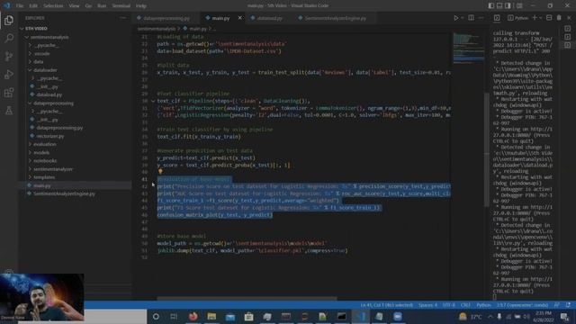
Task: Expand the templates folder
Action: (75, 177)
